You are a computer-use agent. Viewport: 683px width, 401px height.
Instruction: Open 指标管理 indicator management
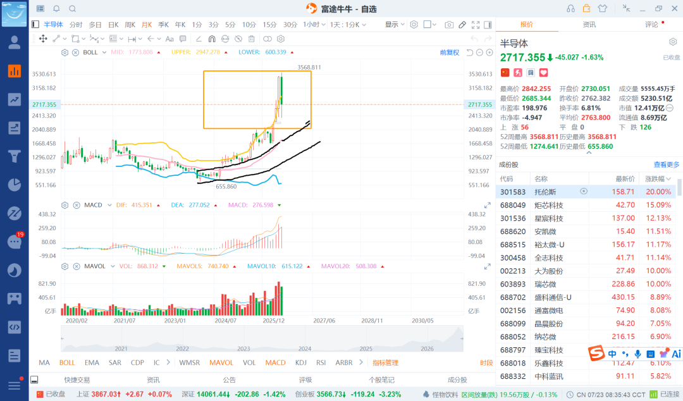(x=386, y=362)
